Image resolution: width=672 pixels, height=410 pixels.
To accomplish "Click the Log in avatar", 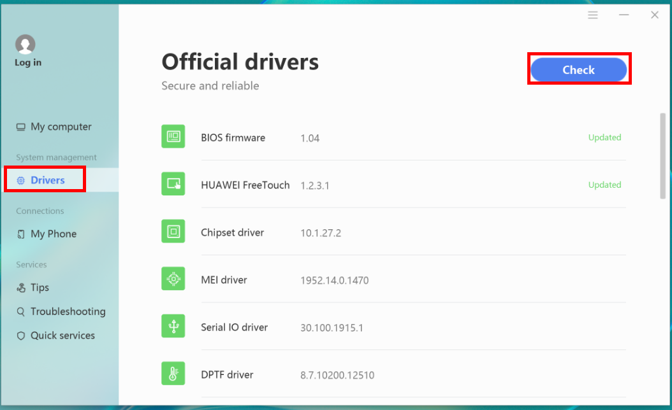I will point(26,45).
